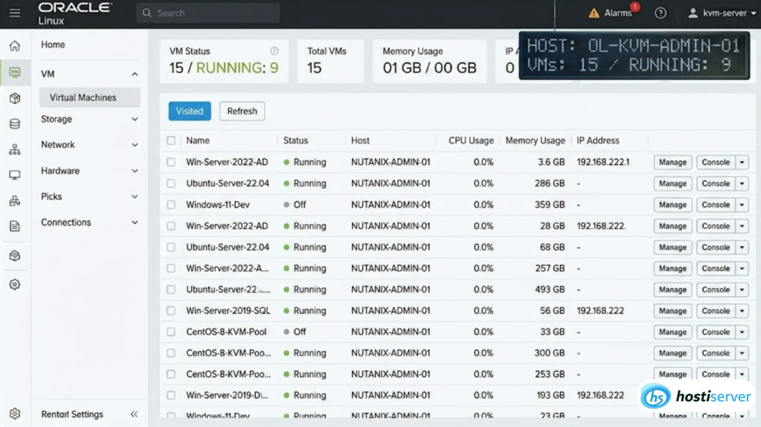761x427 pixels.
Task: Expand the Picks section chevron
Action: tap(135, 197)
